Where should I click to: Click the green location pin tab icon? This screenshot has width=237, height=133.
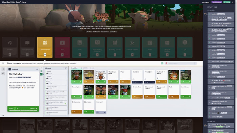click(41, 71)
